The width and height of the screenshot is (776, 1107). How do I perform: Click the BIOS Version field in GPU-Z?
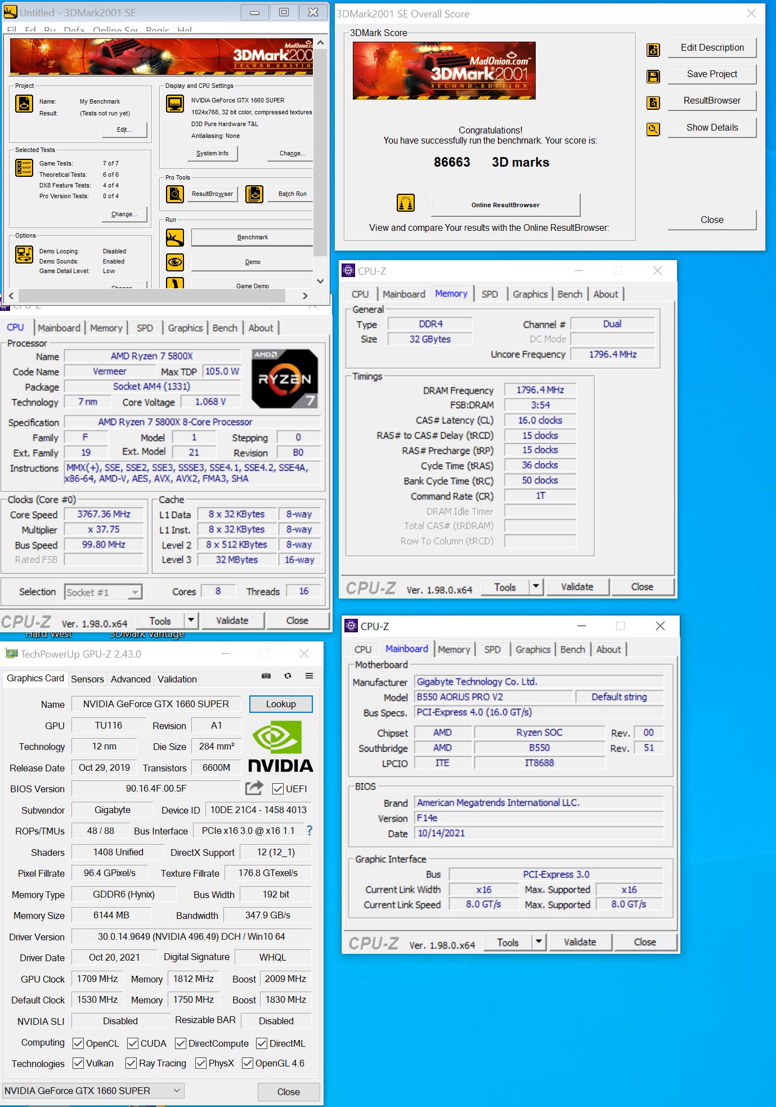(156, 789)
